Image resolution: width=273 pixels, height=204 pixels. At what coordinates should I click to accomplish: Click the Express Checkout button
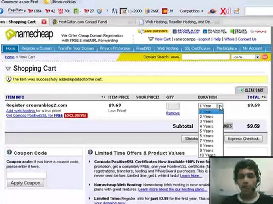pos(243,139)
